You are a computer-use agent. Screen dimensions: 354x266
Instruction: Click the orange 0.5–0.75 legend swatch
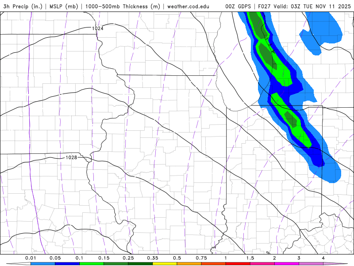tap(189, 264)
